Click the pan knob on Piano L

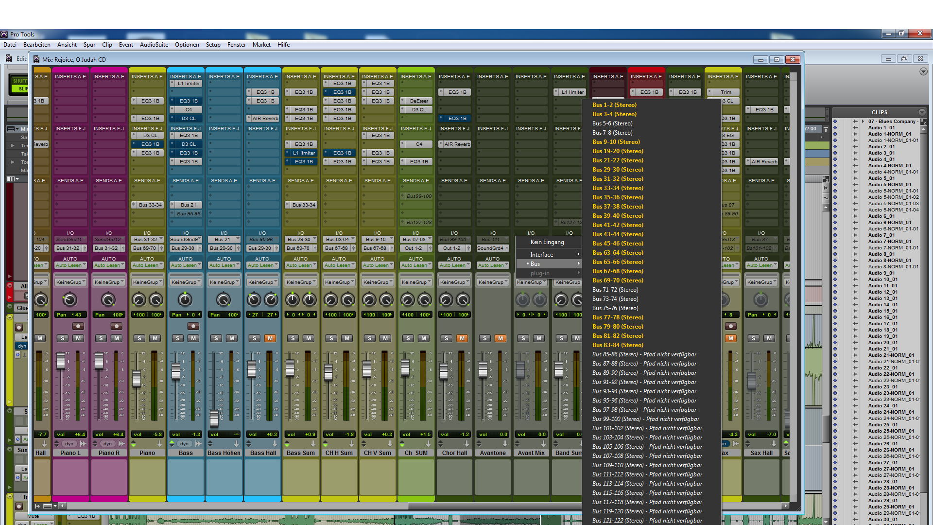[70, 300]
